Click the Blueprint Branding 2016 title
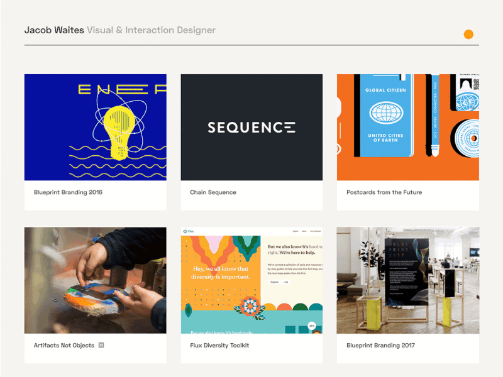The height and width of the screenshot is (377, 503). tap(68, 192)
